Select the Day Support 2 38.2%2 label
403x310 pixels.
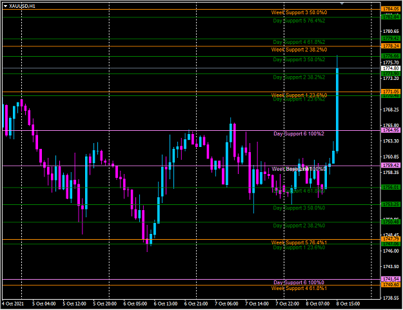click(x=299, y=77)
